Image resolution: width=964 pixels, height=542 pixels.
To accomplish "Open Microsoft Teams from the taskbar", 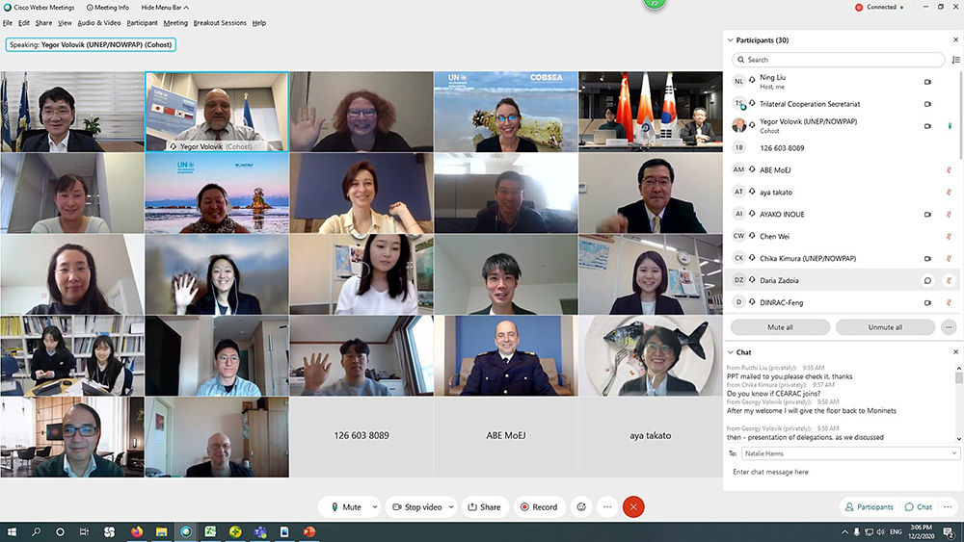I will [260, 531].
